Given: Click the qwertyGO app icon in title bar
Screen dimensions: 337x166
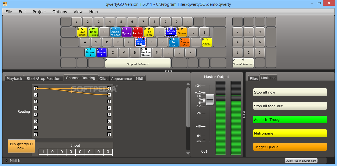Looking at the screenshot, I should point(5,4).
